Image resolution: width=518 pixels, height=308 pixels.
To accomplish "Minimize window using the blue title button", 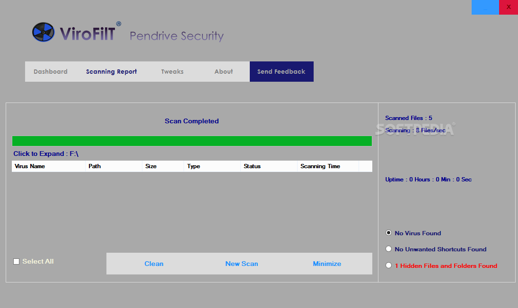I will (485, 7).
